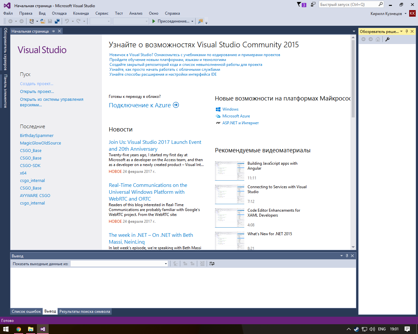Click the Steam tray icon
418x334 pixels.
[x=356, y=329]
